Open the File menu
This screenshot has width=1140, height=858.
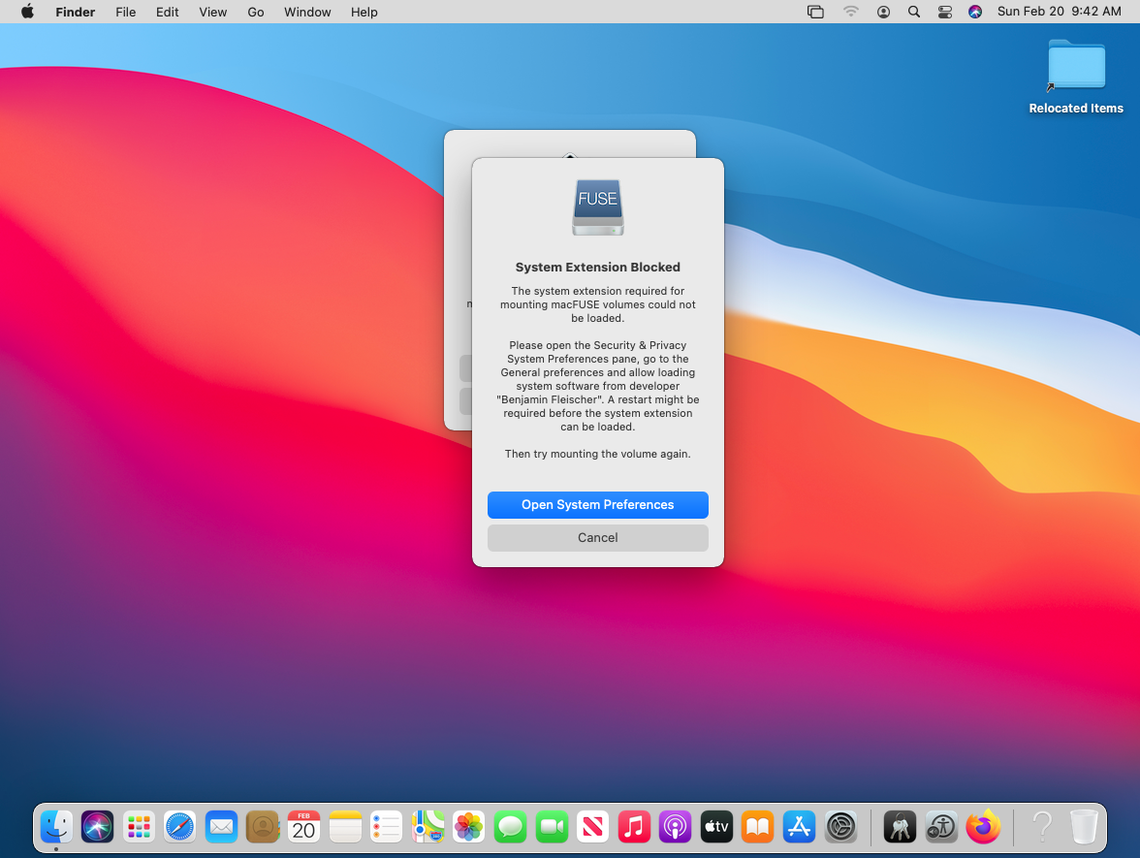pyautogui.click(x=126, y=12)
